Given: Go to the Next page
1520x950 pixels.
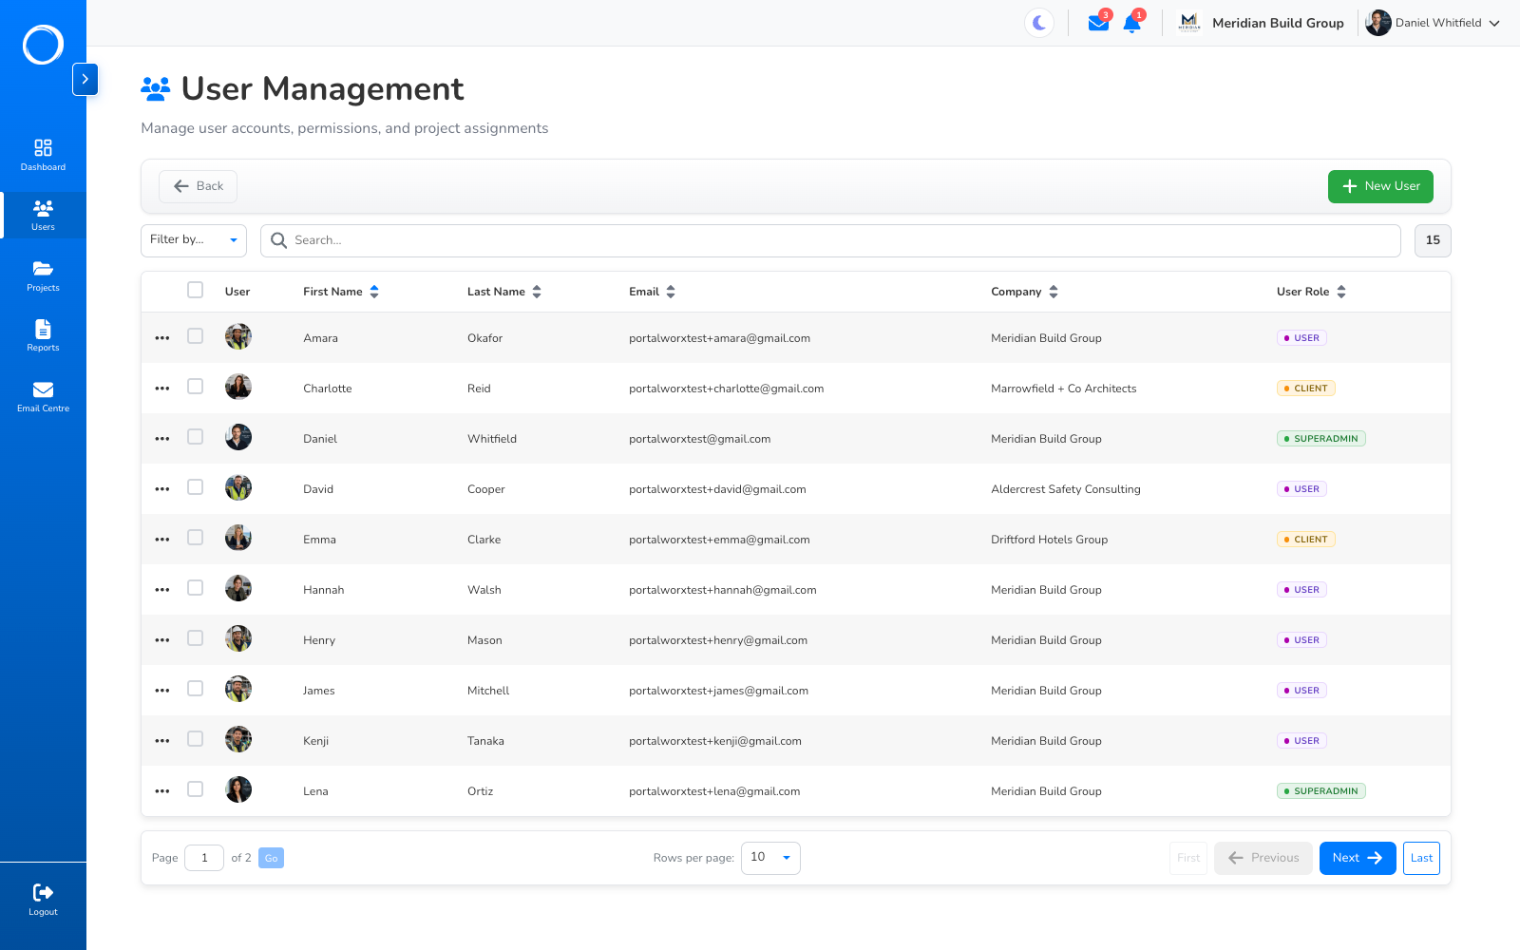Looking at the screenshot, I should 1358,858.
